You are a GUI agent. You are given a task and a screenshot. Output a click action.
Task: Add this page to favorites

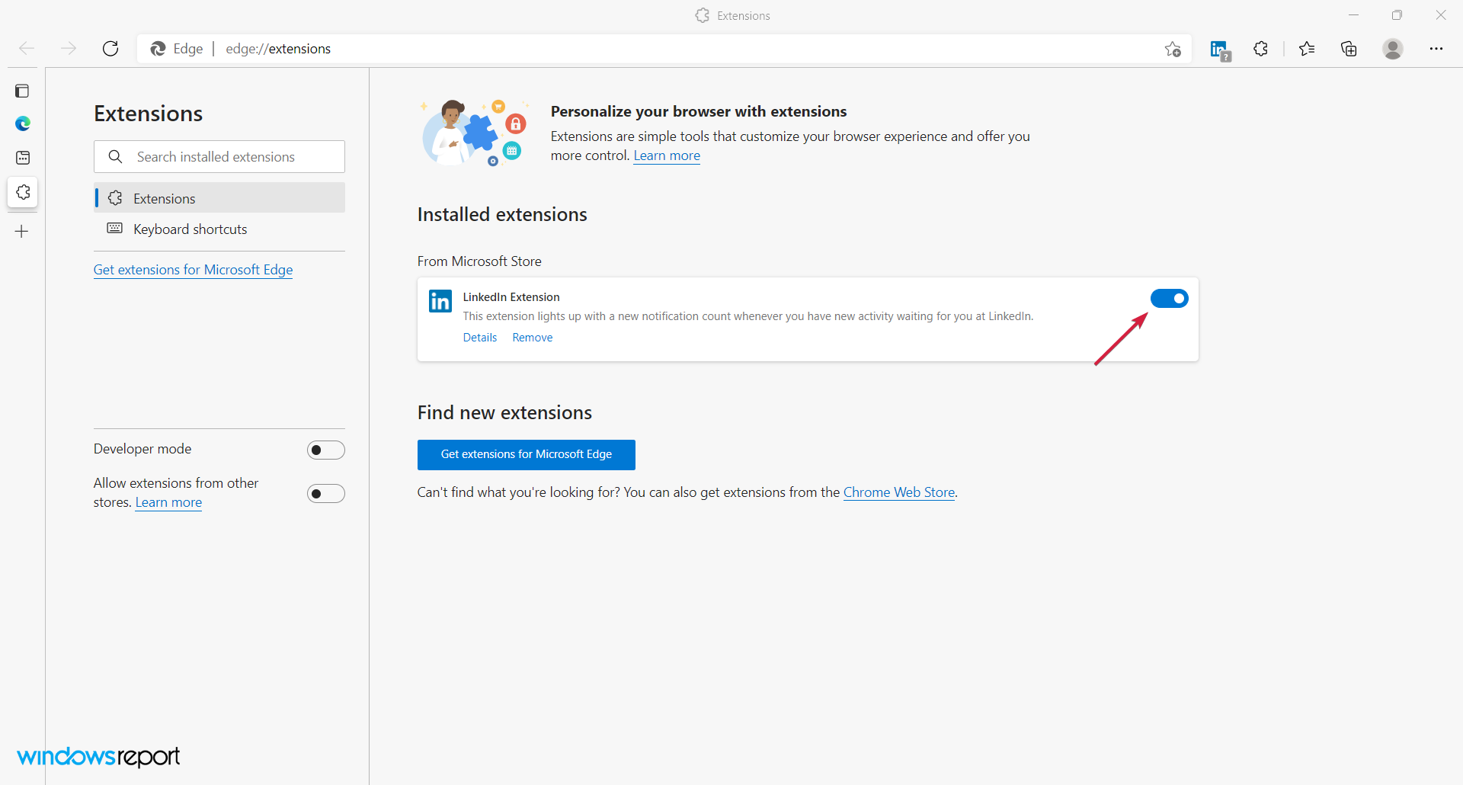tap(1173, 50)
